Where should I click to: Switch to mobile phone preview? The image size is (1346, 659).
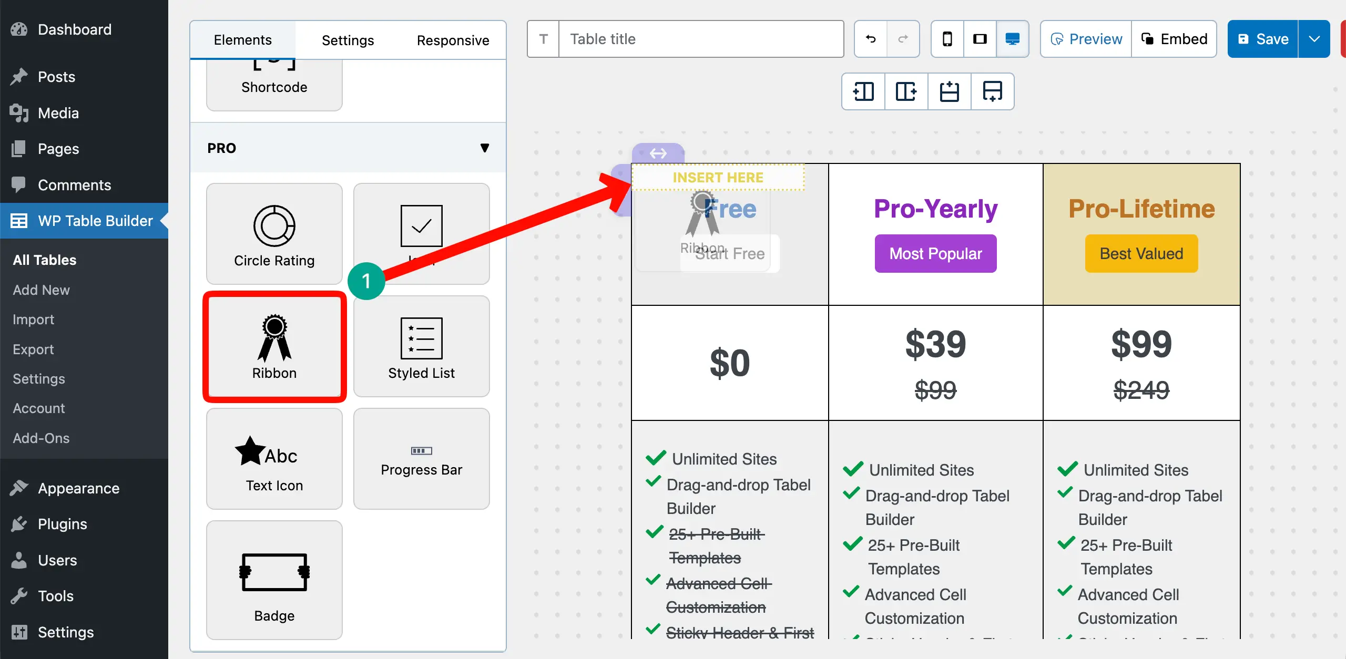point(947,39)
